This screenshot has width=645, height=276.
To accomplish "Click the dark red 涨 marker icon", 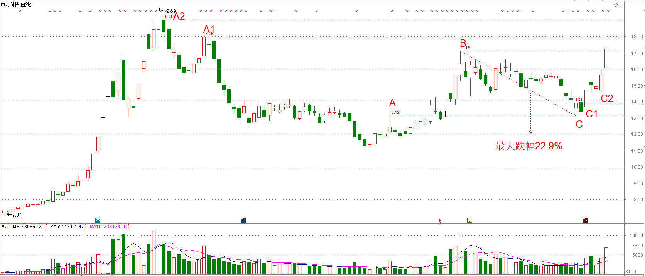I will click(x=585, y=220).
